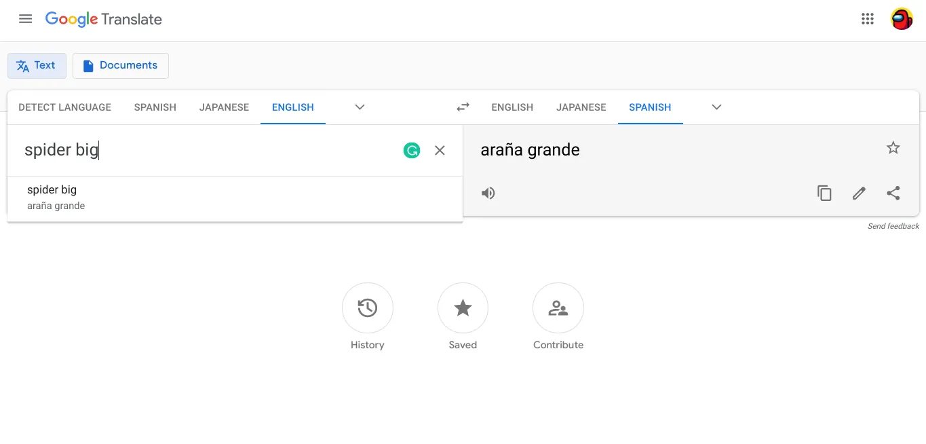926x444 pixels.
Task: Select Detect Language as source
Action: [x=64, y=107]
